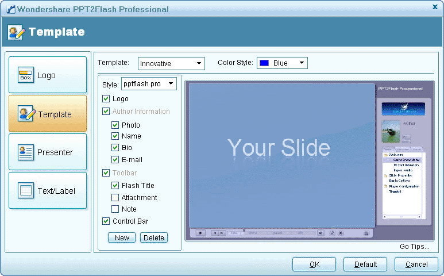
Task: Enable the Note checkbox
Action: 115,209
